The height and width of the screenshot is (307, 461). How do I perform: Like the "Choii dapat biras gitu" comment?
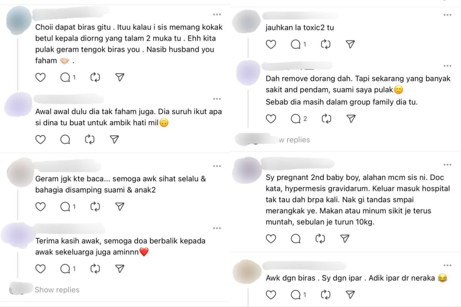pos(40,77)
